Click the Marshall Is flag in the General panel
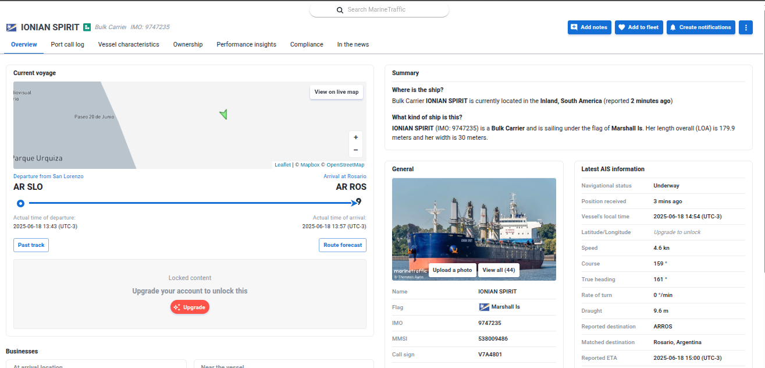The height and width of the screenshot is (368, 765). click(x=484, y=307)
